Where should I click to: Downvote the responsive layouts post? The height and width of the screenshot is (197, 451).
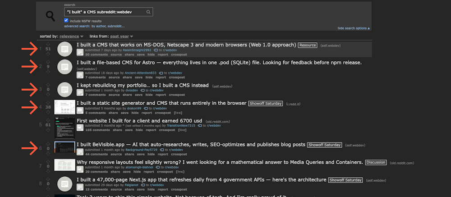click(48, 171)
